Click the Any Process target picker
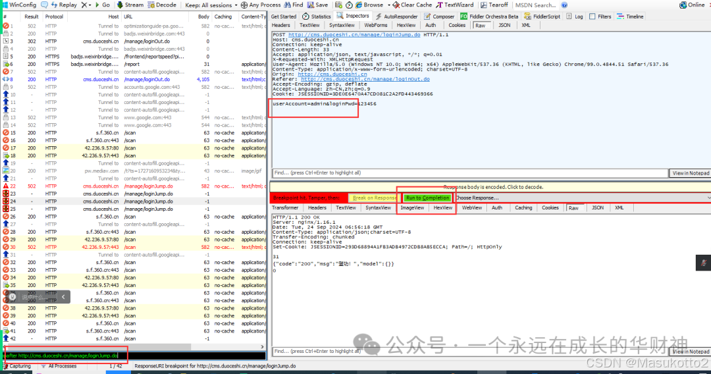This screenshot has height=374, width=711. pos(261,5)
